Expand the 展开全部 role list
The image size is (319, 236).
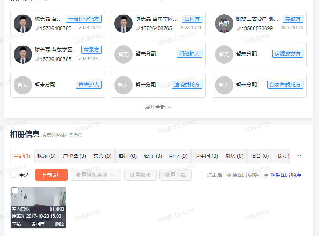coord(158,107)
